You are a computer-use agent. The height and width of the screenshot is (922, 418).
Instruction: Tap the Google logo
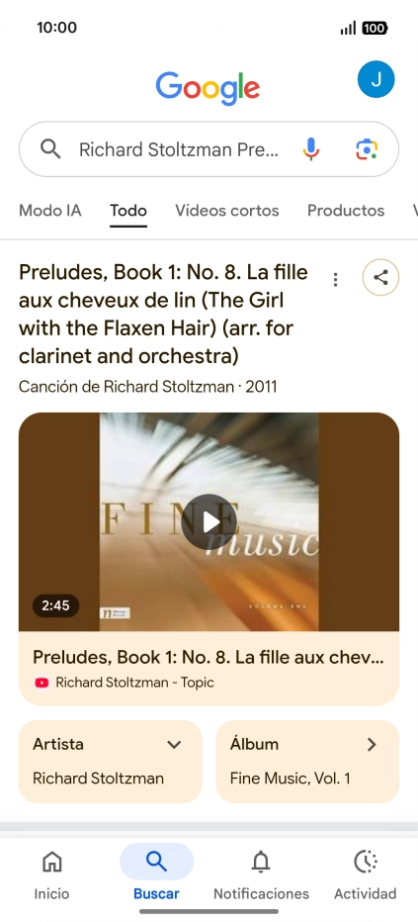(x=208, y=87)
